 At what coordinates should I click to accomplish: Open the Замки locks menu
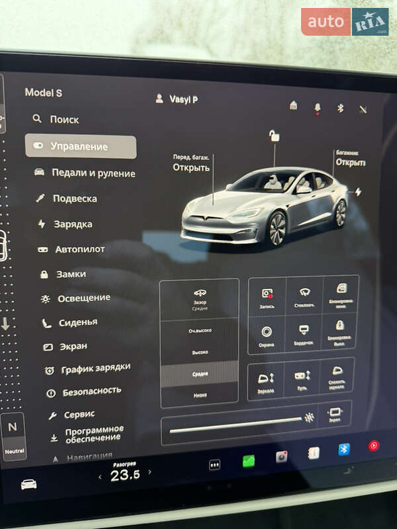point(63,274)
